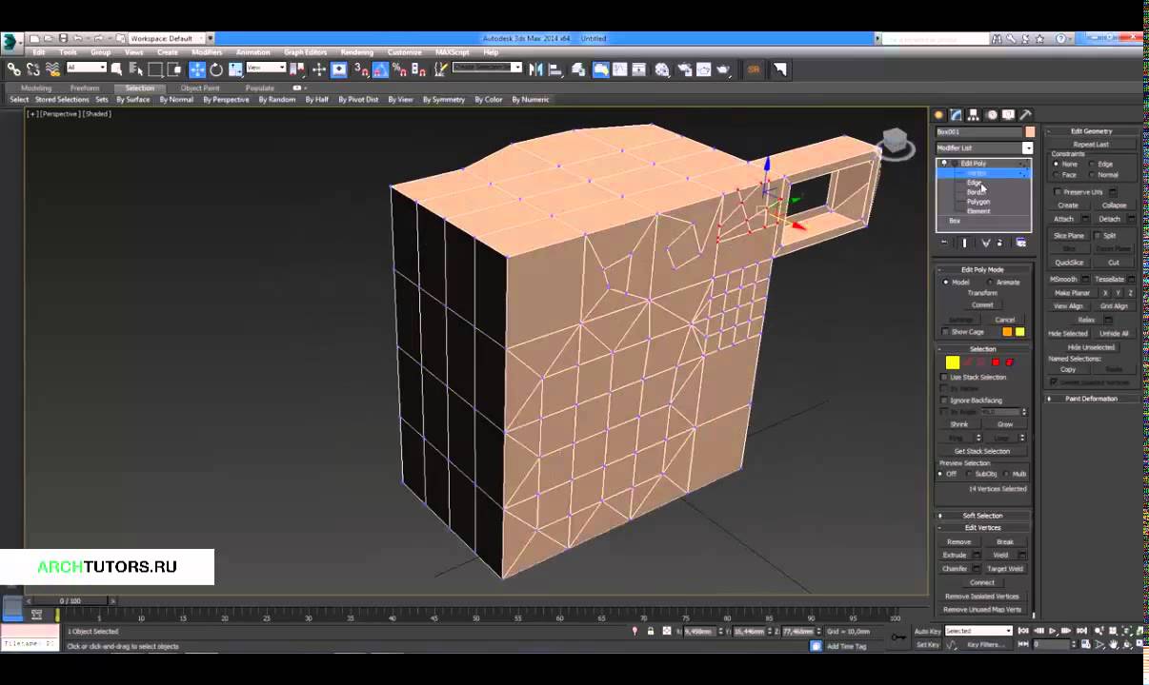Click the Bind to Space Warp icon
This screenshot has width=1149, height=685.
click(x=52, y=69)
